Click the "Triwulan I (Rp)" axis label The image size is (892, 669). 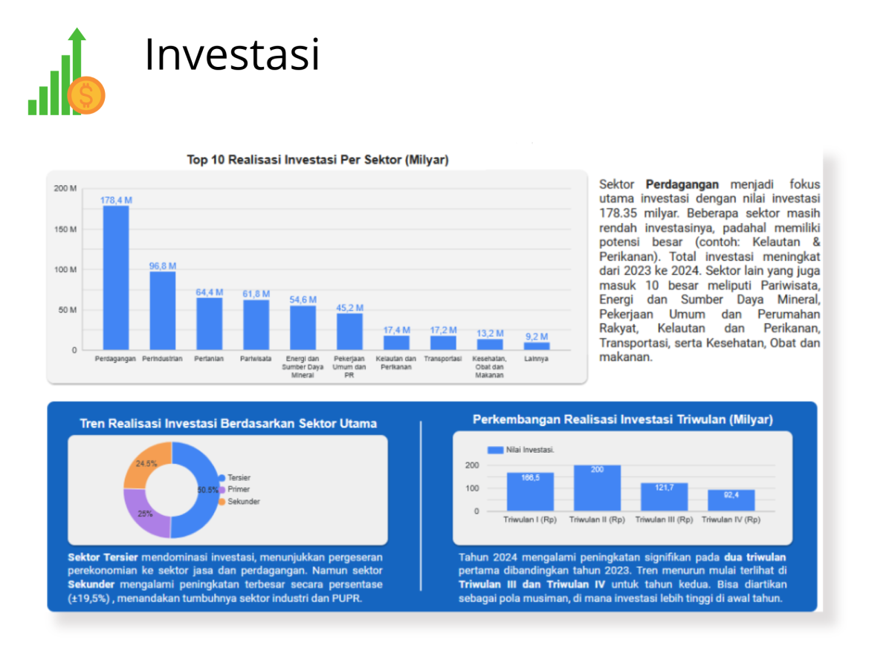click(x=530, y=520)
